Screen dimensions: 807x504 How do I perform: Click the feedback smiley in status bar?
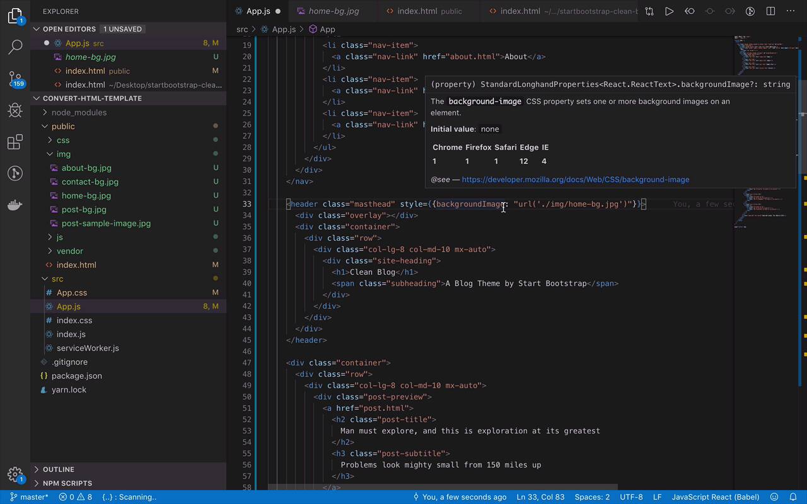coord(774,497)
